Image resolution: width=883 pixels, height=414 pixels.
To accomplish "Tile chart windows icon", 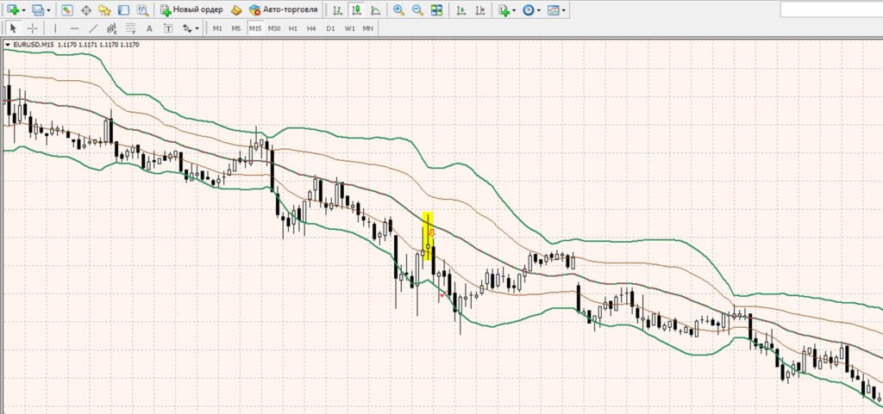I will click(437, 10).
